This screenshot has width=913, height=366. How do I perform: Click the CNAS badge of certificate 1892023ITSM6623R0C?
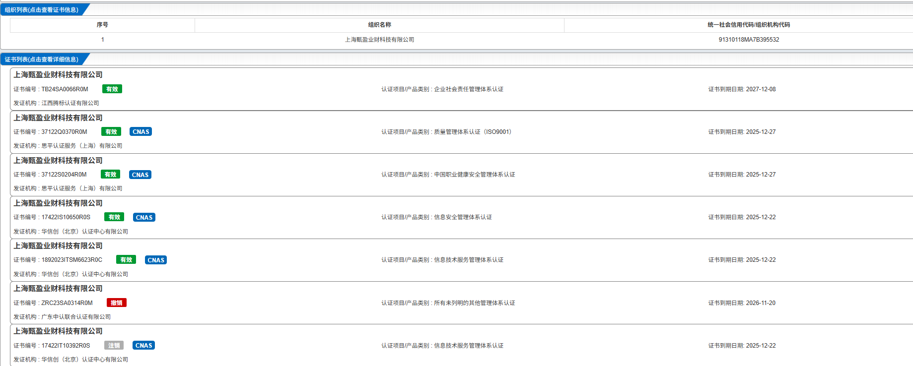tap(156, 260)
